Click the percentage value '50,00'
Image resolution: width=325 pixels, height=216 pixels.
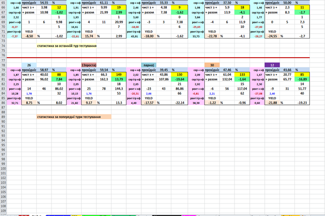[x=287, y=3]
